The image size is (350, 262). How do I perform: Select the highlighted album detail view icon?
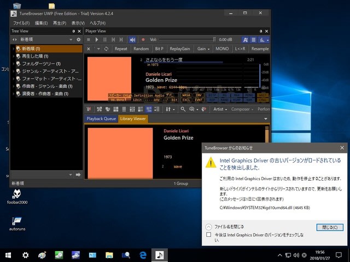(x=149, y=109)
